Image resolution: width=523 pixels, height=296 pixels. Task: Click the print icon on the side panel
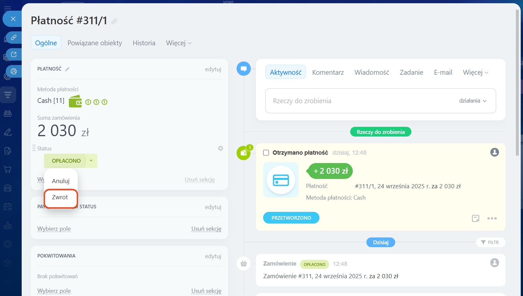(x=14, y=71)
